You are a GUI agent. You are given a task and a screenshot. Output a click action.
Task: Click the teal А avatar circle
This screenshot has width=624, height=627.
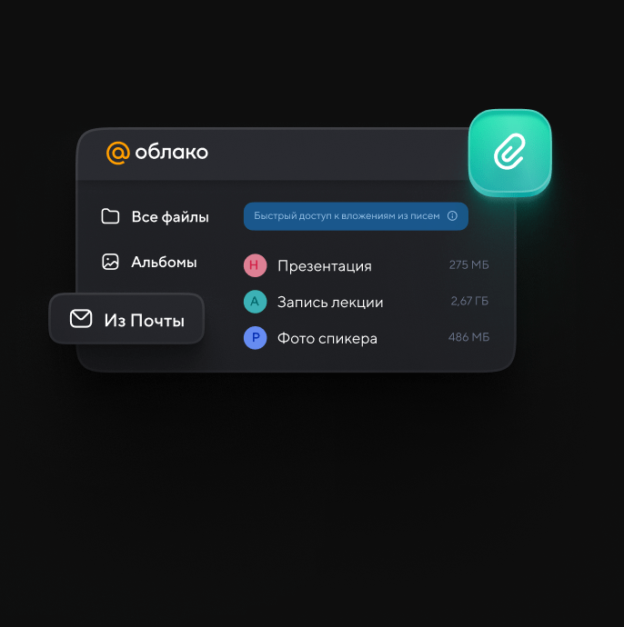click(255, 302)
